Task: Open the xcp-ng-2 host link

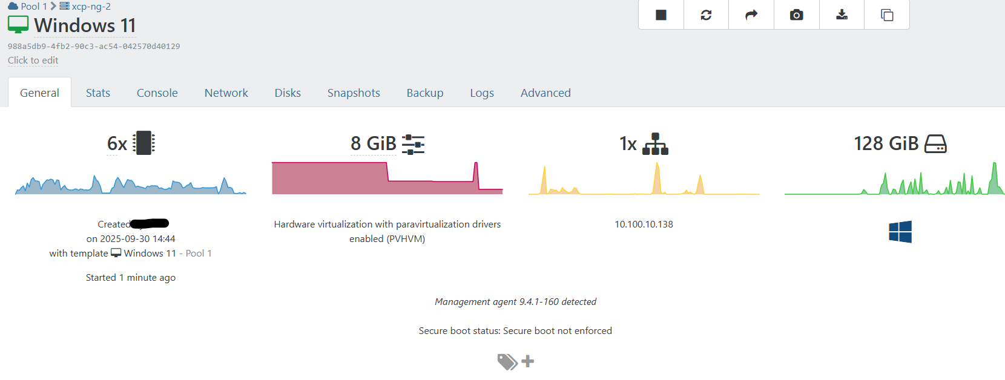Action: pos(91,6)
